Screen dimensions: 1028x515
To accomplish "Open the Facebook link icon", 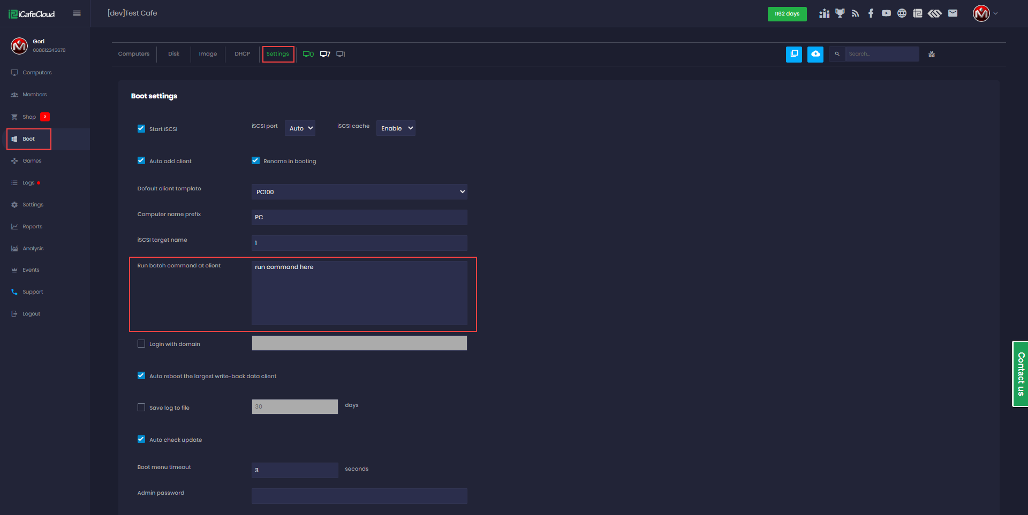I will coord(871,13).
